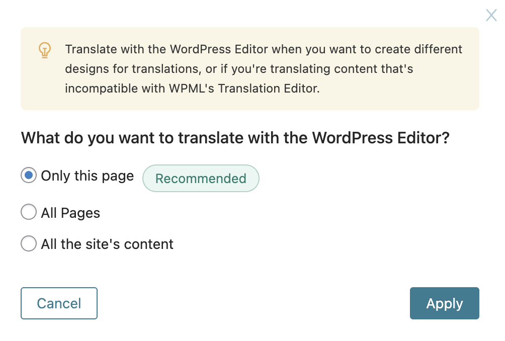Click the 'All Pages' label text
505x341 pixels.
pyautogui.click(x=70, y=213)
